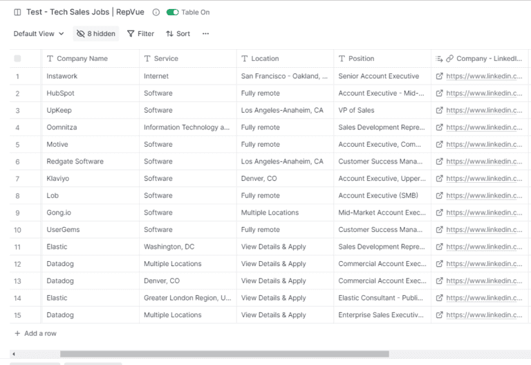531x365 pixels.
Task: Toggle the Table On switch
Action: [x=172, y=12]
